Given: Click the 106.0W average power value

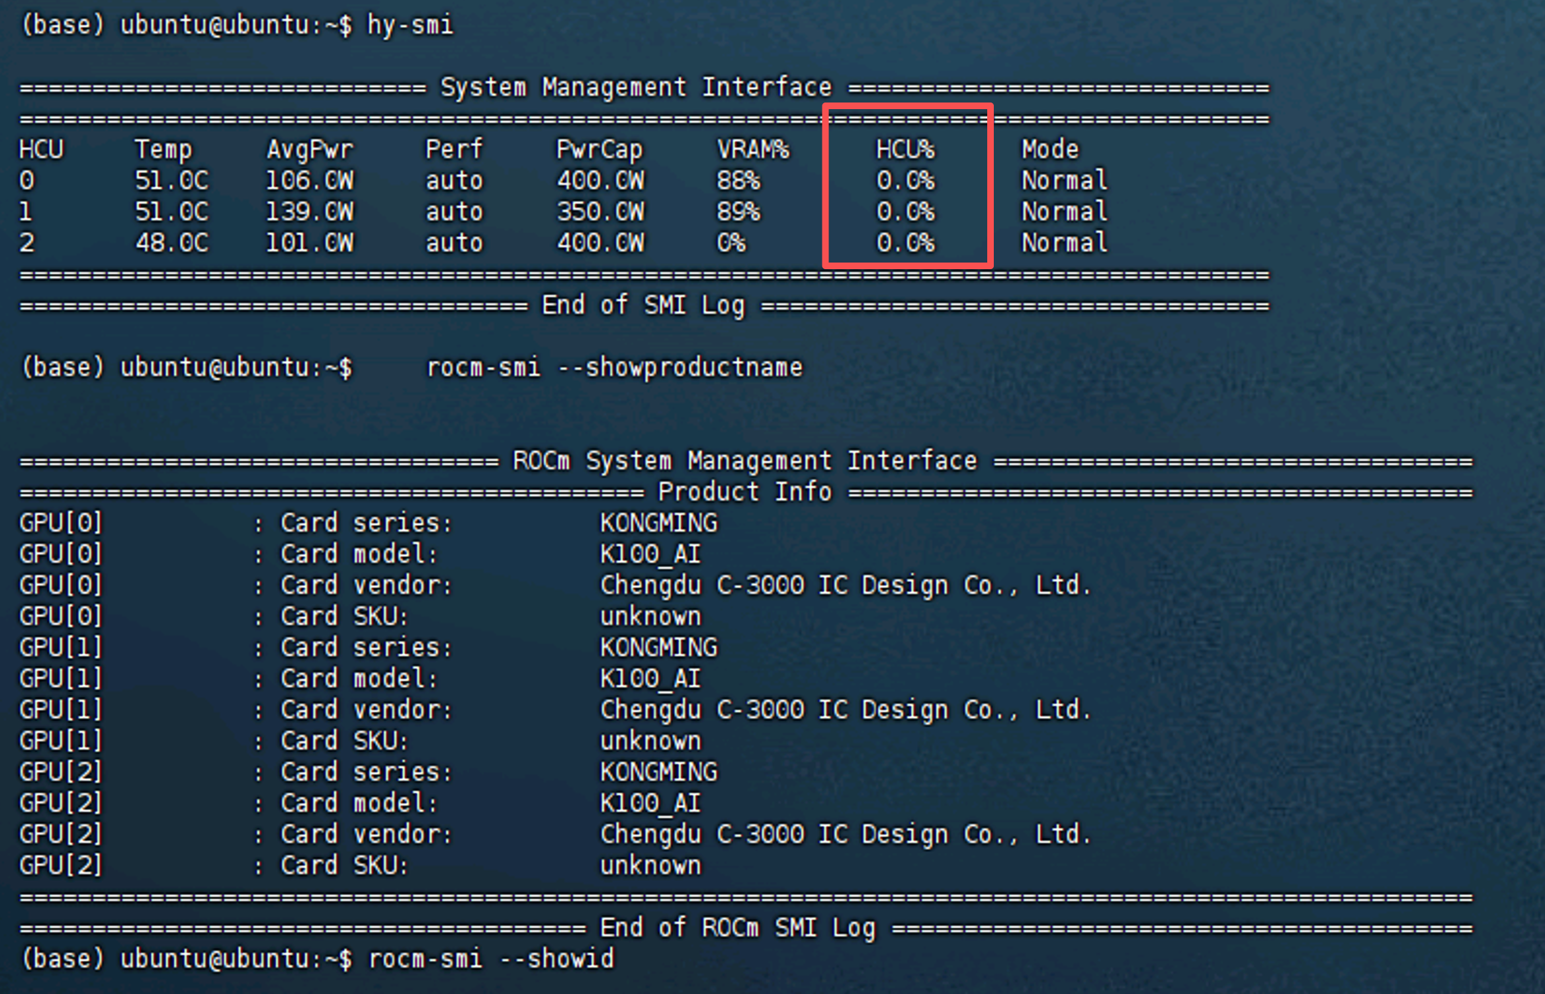Looking at the screenshot, I should [310, 181].
